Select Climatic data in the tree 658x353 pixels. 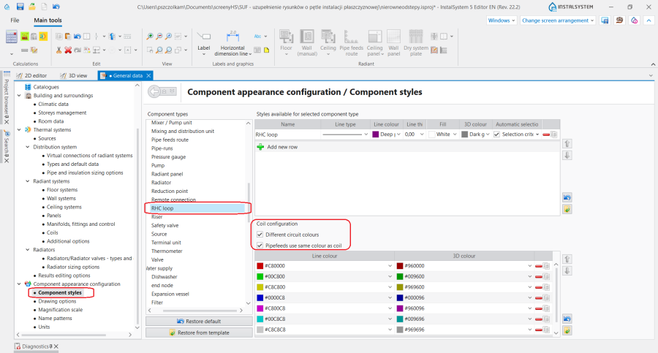point(53,104)
